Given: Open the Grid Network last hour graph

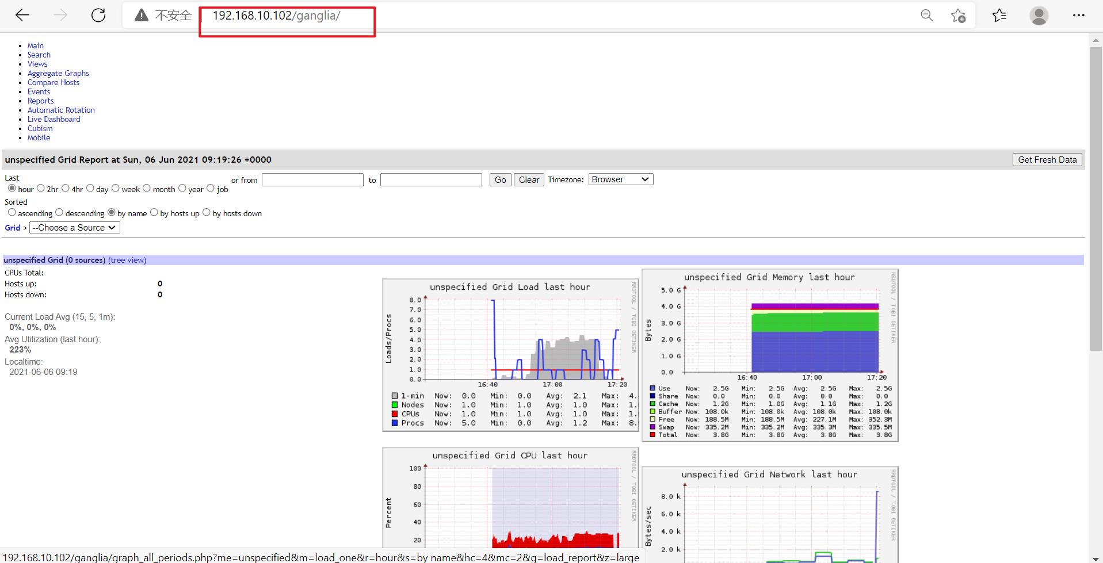Looking at the screenshot, I should click(770, 515).
